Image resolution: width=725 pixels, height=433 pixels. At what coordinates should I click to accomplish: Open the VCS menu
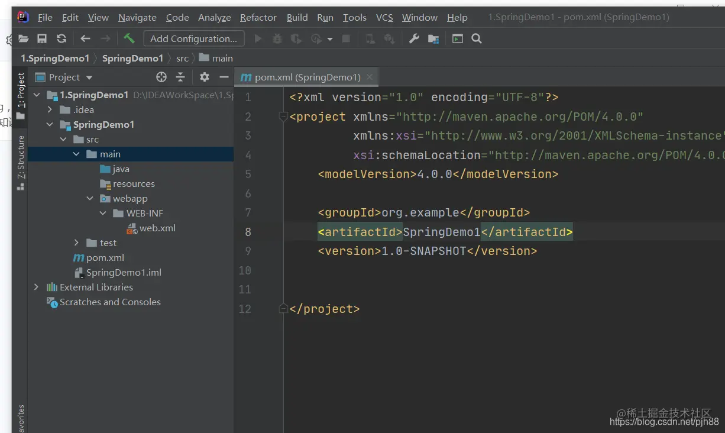tap(384, 17)
